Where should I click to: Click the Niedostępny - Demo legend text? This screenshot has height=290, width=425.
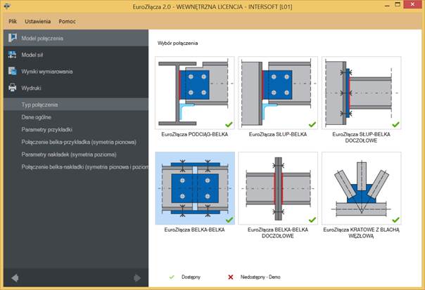(260, 277)
